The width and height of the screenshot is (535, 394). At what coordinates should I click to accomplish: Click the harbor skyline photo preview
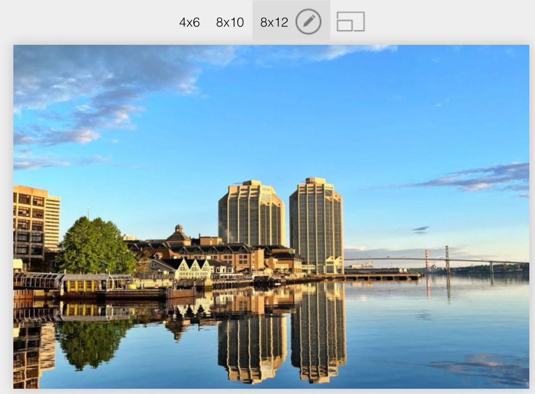coord(271,217)
